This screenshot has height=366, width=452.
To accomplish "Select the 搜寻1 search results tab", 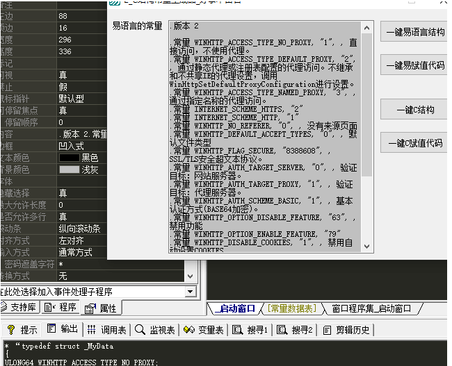I will pyautogui.click(x=250, y=329).
